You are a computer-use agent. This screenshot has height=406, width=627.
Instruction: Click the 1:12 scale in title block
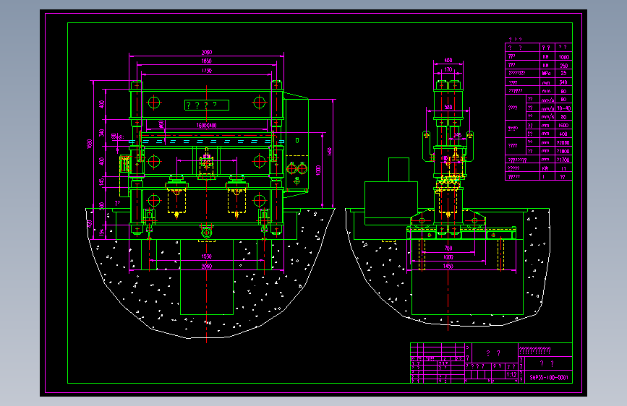point(511,375)
